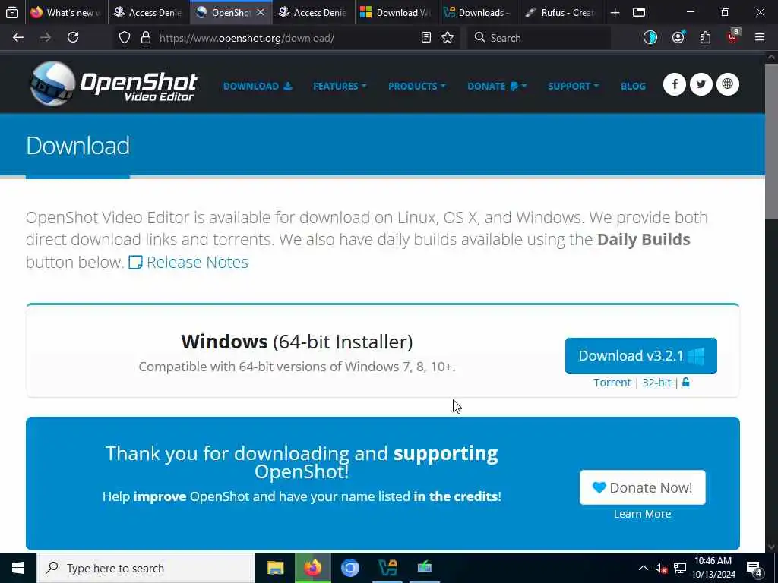The image size is (778, 583).
Task: Switch to the What's new tab
Action: (66, 13)
